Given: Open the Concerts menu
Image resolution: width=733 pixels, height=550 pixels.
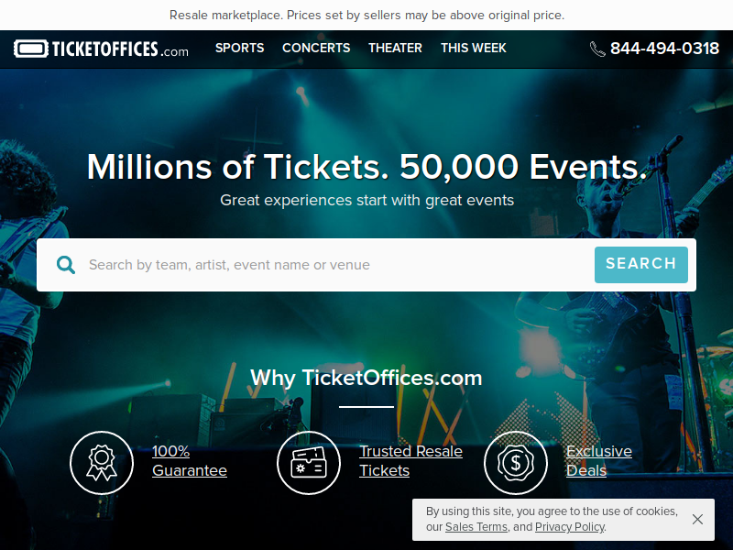Looking at the screenshot, I should (x=316, y=49).
